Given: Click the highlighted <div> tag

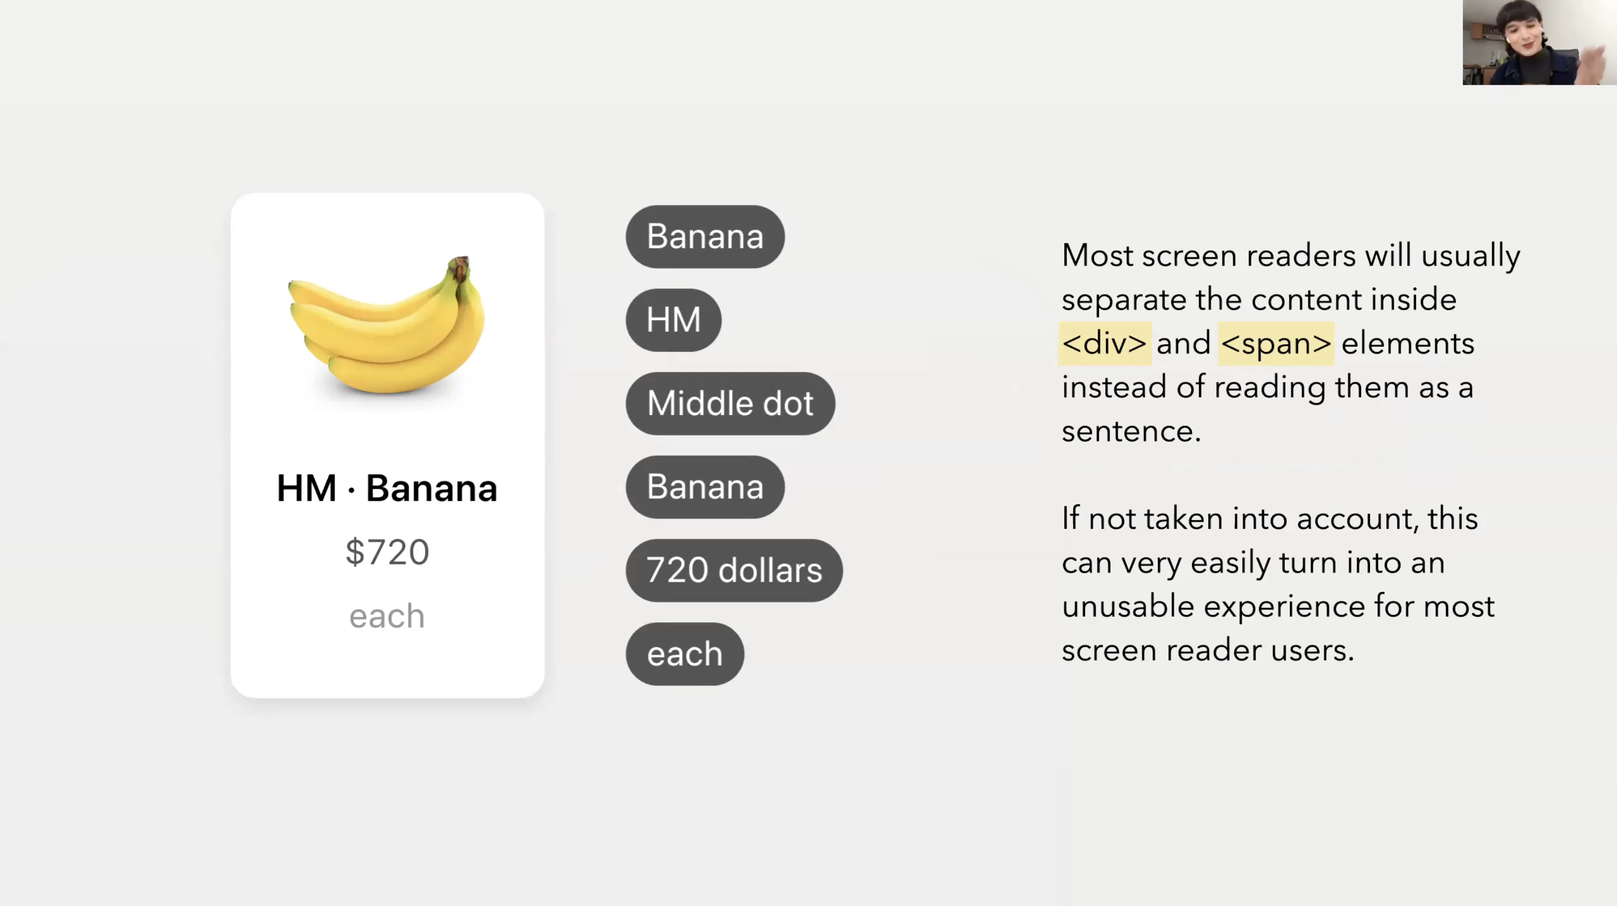Looking at the screenshot, I should pos(1105,343).
